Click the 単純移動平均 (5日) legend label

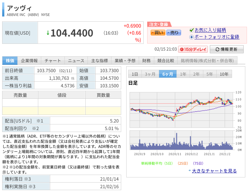coord(157,163)
